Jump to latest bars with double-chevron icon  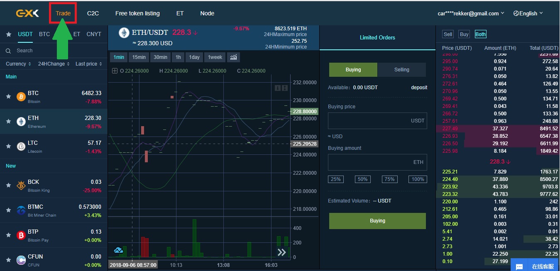[282, 252]
